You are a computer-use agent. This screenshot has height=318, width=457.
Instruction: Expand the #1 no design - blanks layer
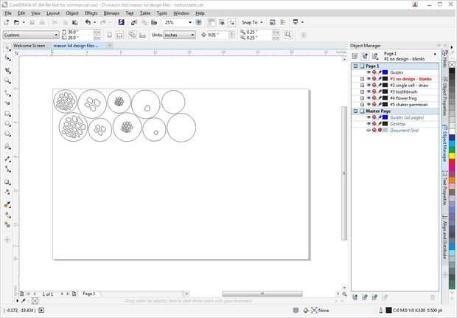362,79
